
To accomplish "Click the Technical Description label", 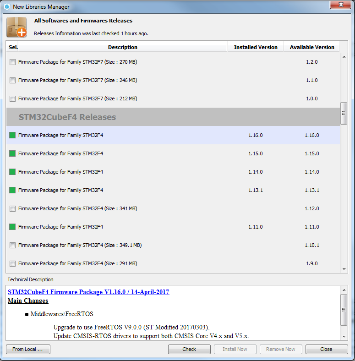I will [x=30, y=279].
